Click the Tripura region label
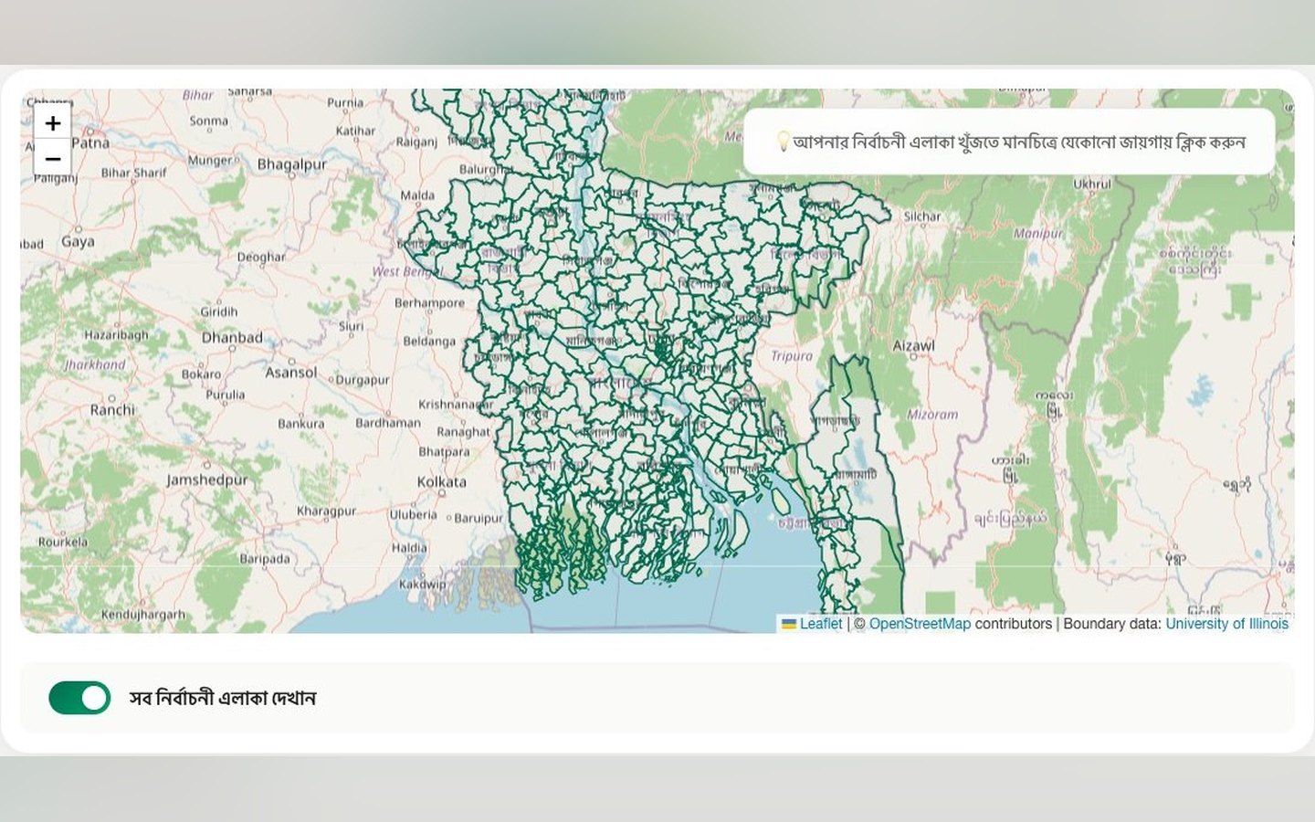 coord(792,356)
